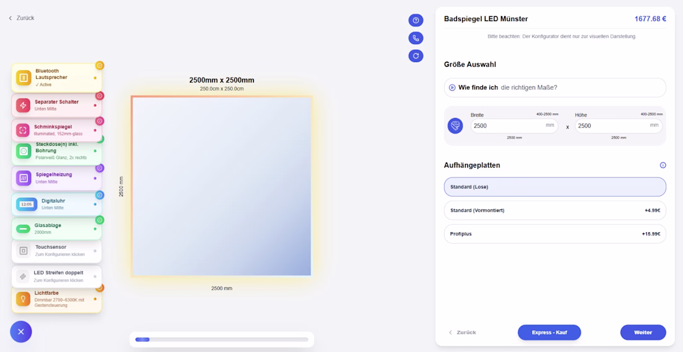Screen dimensions: 683x352
Task: Click the circular reset arrow icon
Action: coord(415,55)
